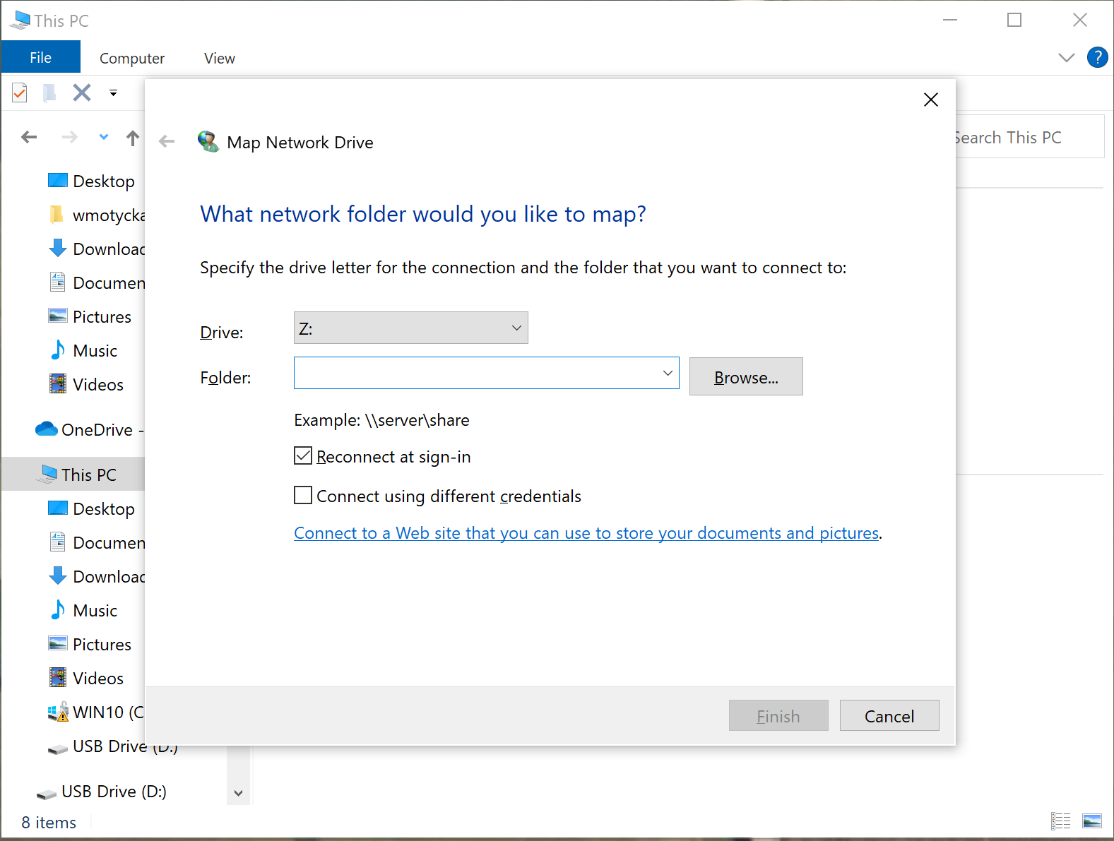Viewport: 1114px width, 841px height.
Task: Switch to large icons view in status bar
Action: tap(1091, 821)
